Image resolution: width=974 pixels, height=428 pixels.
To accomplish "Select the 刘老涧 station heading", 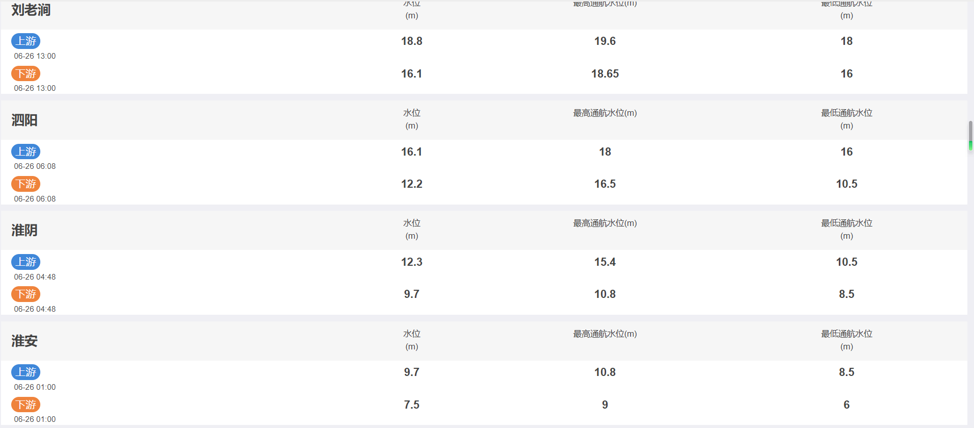I will (x=31, y=10).
